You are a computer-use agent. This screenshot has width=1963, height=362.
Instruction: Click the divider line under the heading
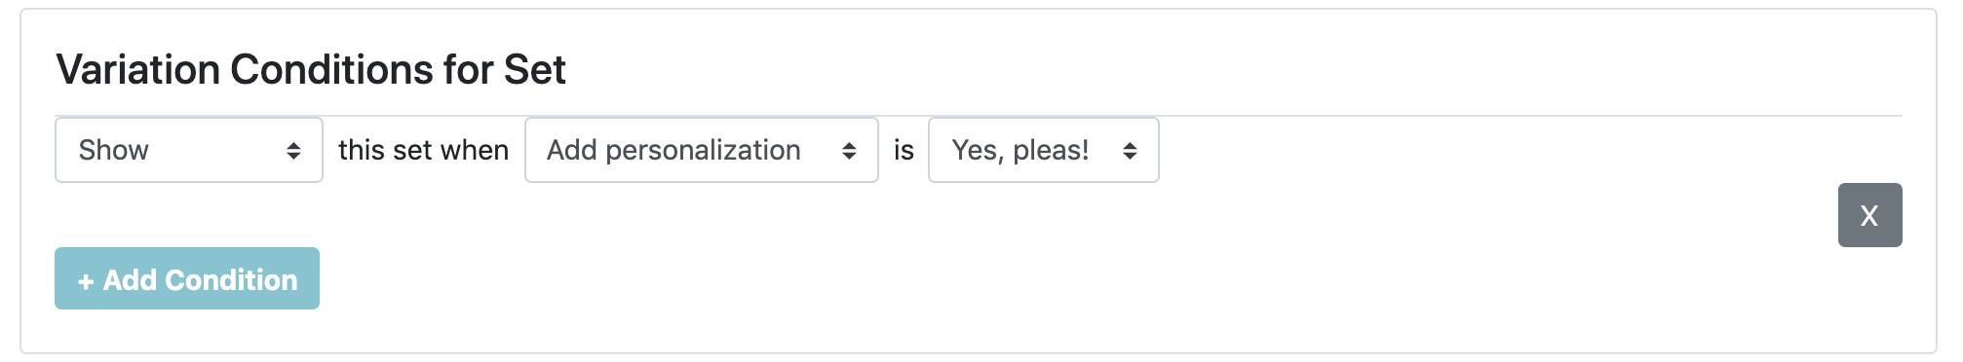(x=979, y=116)
